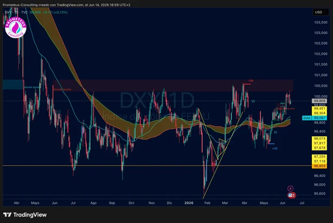Click the Dic label on time axis
Screen dimensions: 333x223
tap(169, 203)
